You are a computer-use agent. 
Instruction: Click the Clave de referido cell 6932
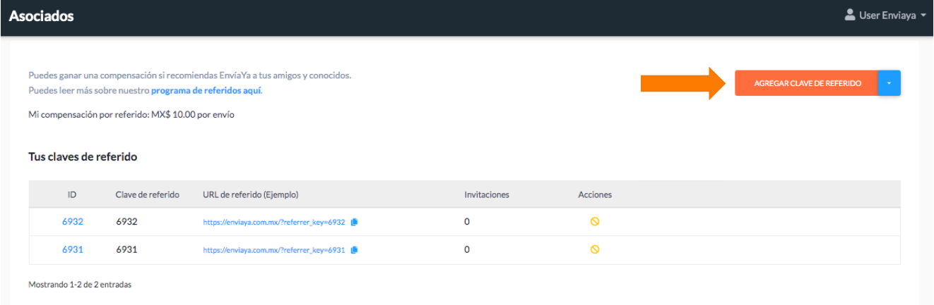point(126,221)
